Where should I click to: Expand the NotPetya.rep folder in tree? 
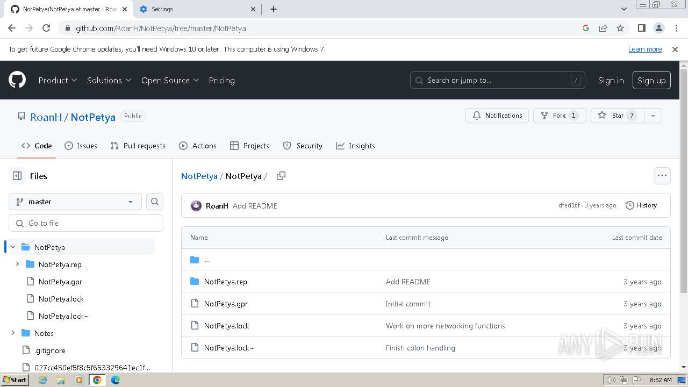17,264
